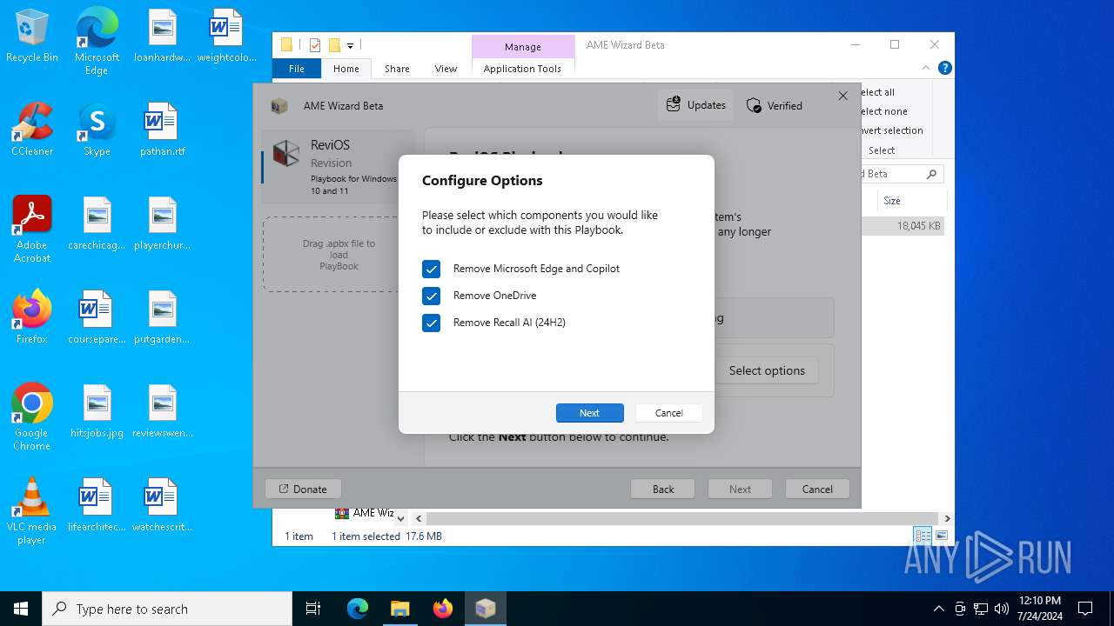
Task: Open Adobe Acrobat desktop shortcut
Action: (x=32, y=230)
